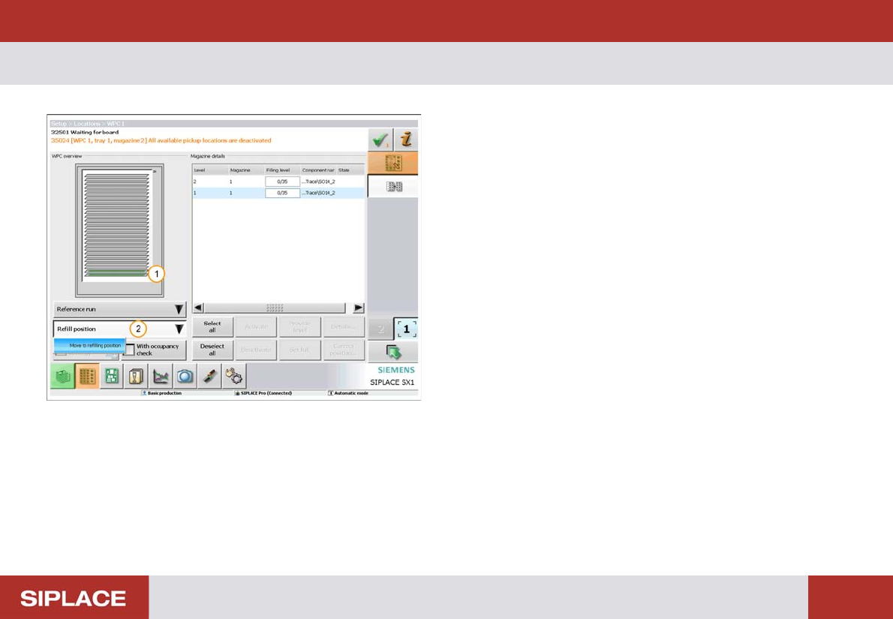Select the highlighted level 1 magazine row
The width and height of the screenshot is (893, 619).
coord(278,193)
